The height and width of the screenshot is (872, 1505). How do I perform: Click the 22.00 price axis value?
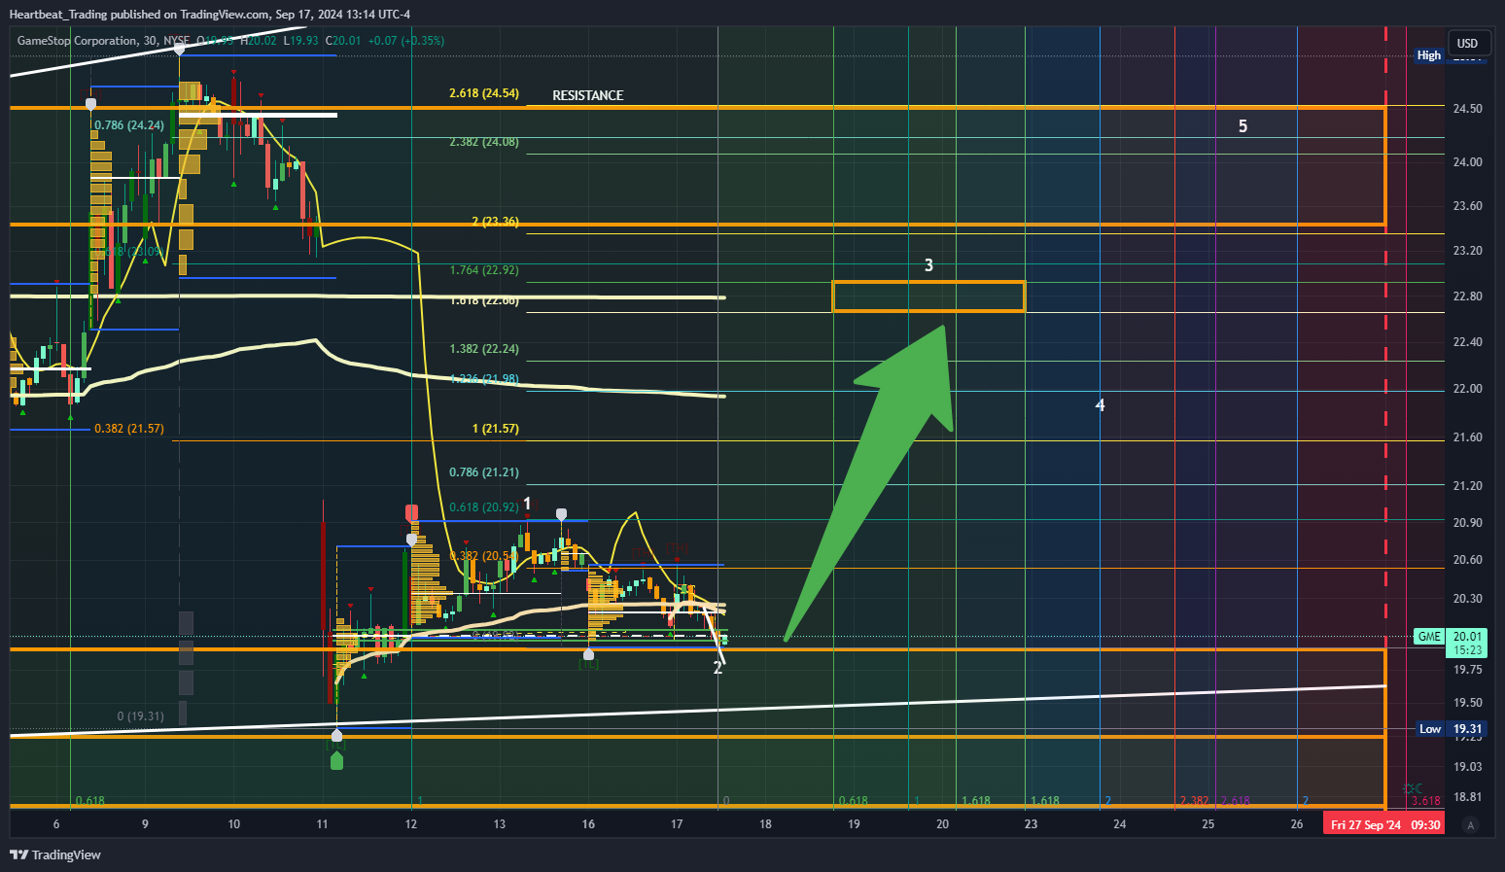[1467, 389]
